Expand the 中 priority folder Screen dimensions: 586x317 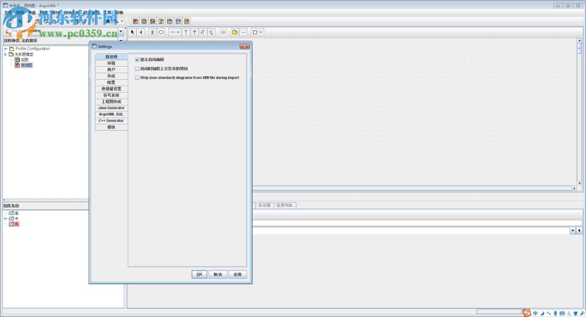(6, 219)
